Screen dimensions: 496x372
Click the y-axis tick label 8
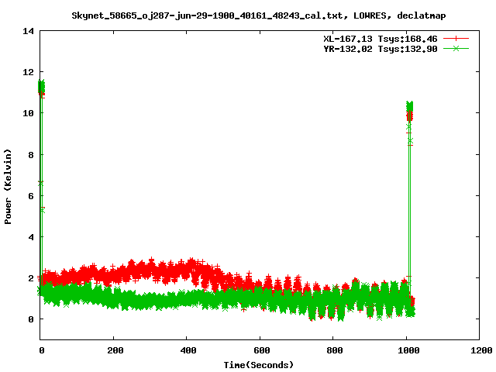[31, 155]
